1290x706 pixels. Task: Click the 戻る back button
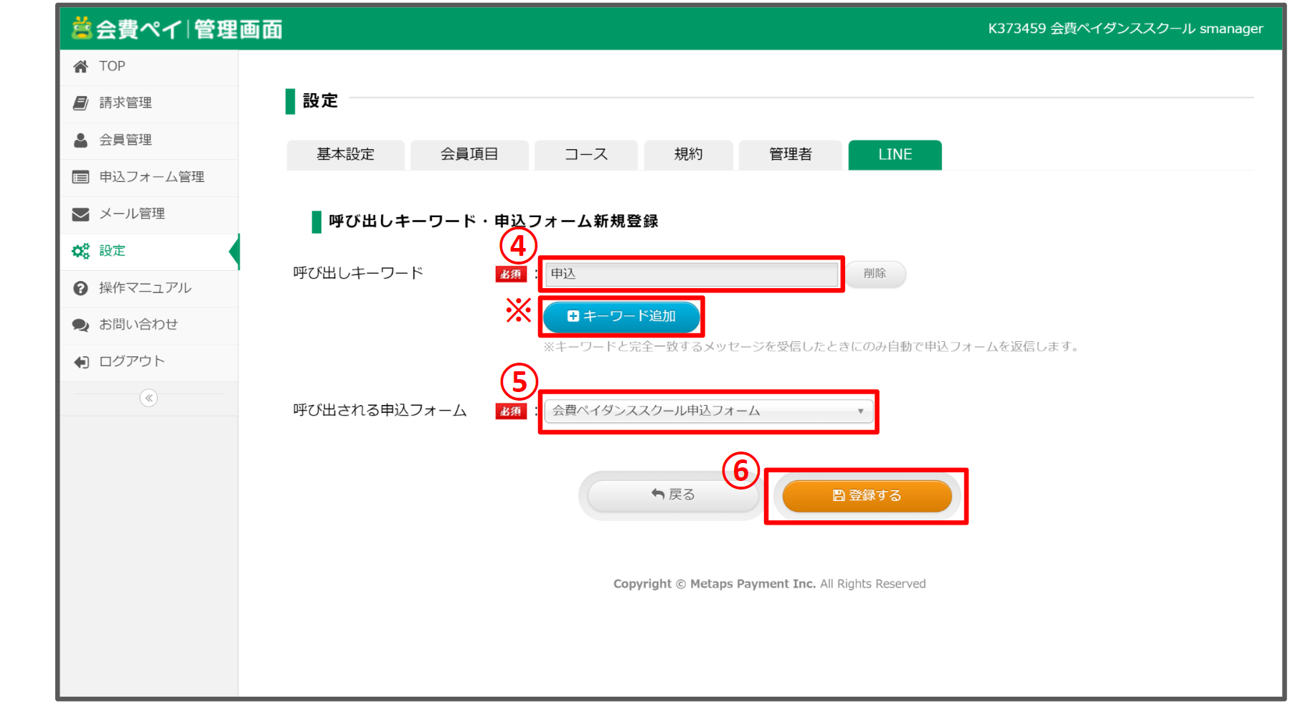tap(672, 495)
